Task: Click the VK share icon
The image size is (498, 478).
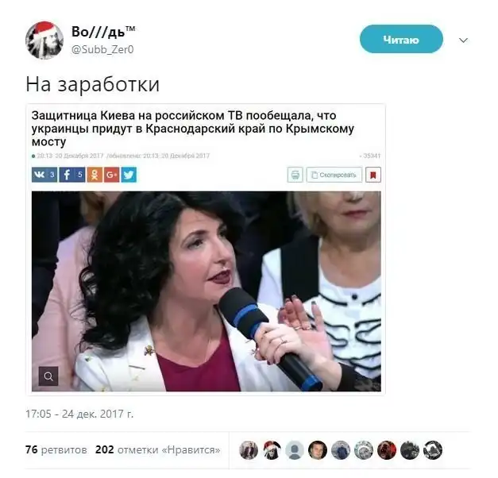Action: [x=44, y=175]
